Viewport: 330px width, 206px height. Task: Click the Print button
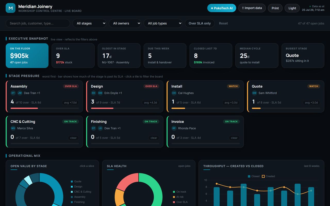(275, 8)
